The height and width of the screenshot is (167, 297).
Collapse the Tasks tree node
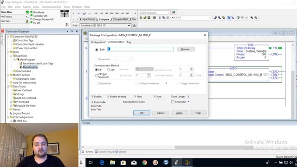(x=8, y=52)
